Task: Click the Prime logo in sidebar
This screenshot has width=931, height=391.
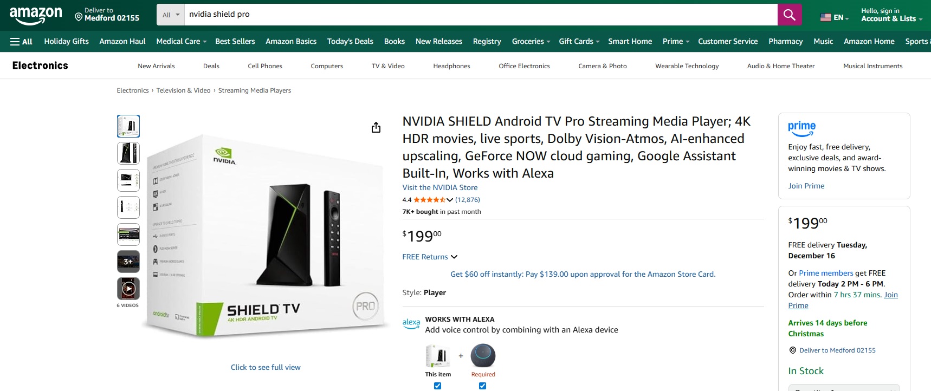Action: [x=801, y=128]
